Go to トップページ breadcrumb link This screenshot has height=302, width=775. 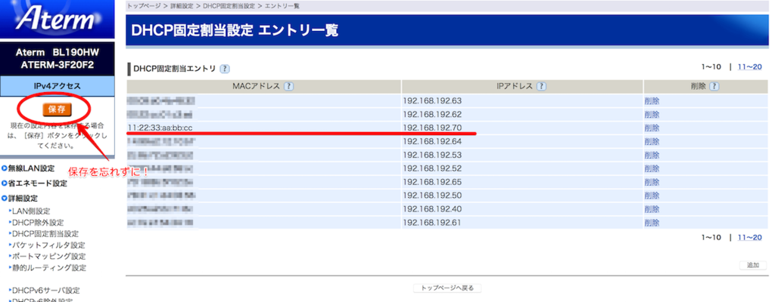(x=143, y=6)
